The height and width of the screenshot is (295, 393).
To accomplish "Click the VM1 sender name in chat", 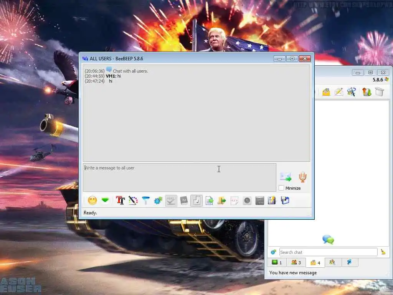I will [x=111, y=76].
